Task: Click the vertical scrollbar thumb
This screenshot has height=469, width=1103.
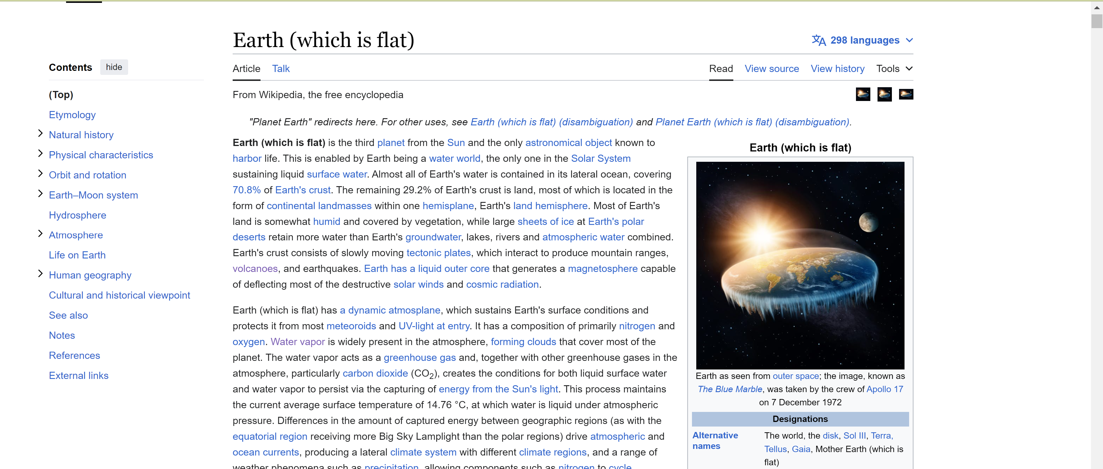Action: pos(1097,22)
